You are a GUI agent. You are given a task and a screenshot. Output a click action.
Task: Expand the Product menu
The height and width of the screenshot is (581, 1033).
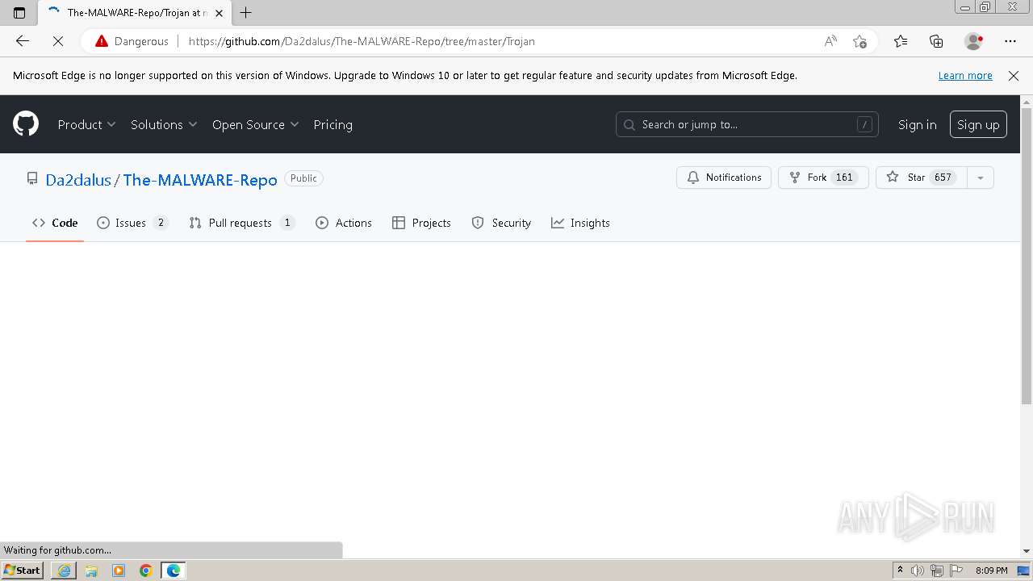coord(86,124)
